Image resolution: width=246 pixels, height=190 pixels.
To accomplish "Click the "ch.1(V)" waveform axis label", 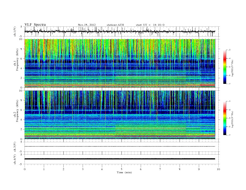I will [15, 31].
